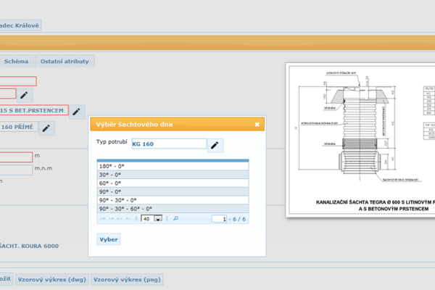Open the Hradec Králové tab
Screen dimensions: 435x290
pyautogui.click(x=20, y=25)
